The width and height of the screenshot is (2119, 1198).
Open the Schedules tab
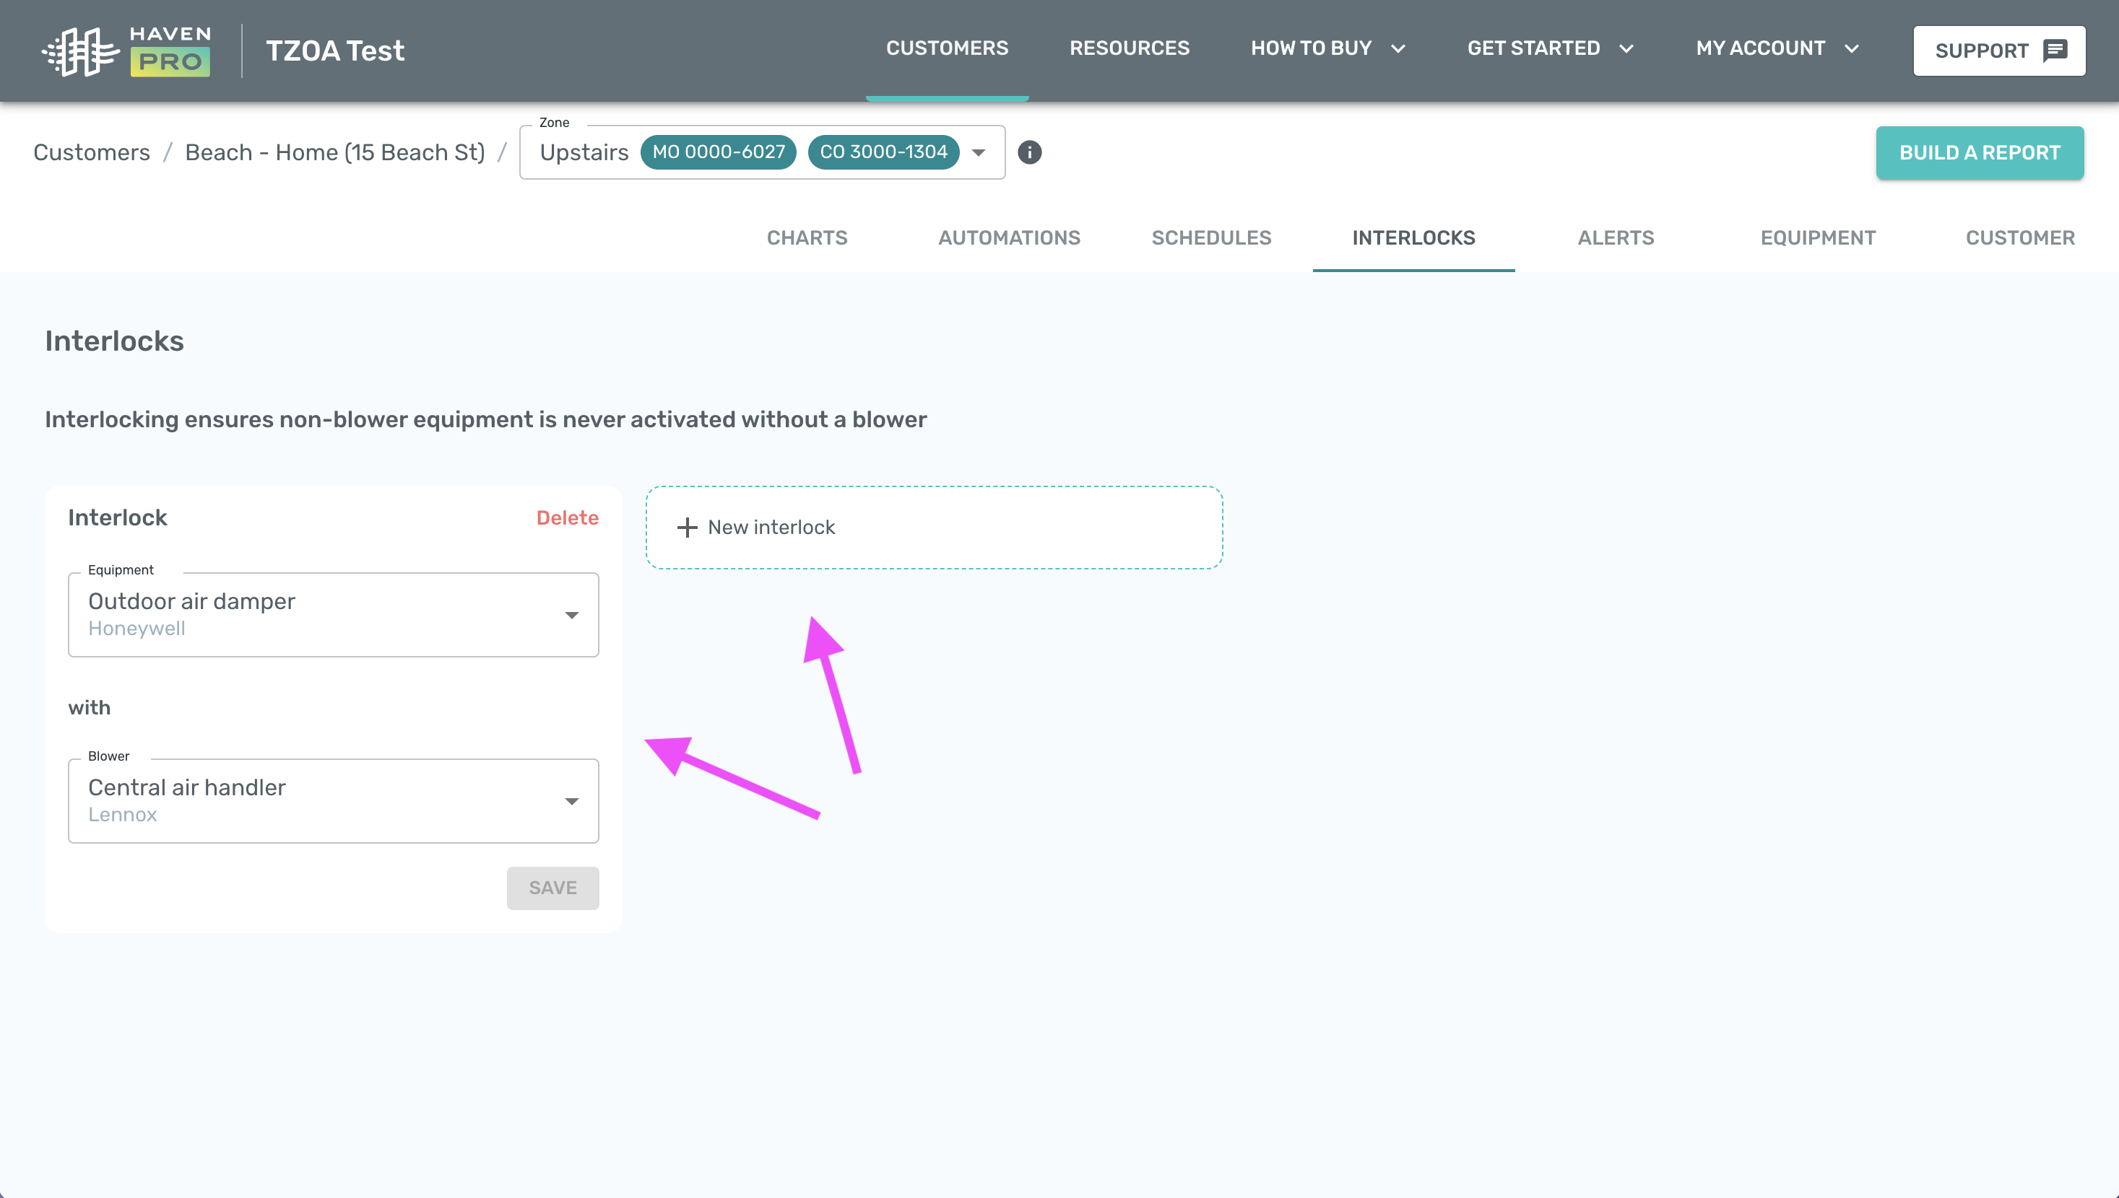(x=1211, y=237)
